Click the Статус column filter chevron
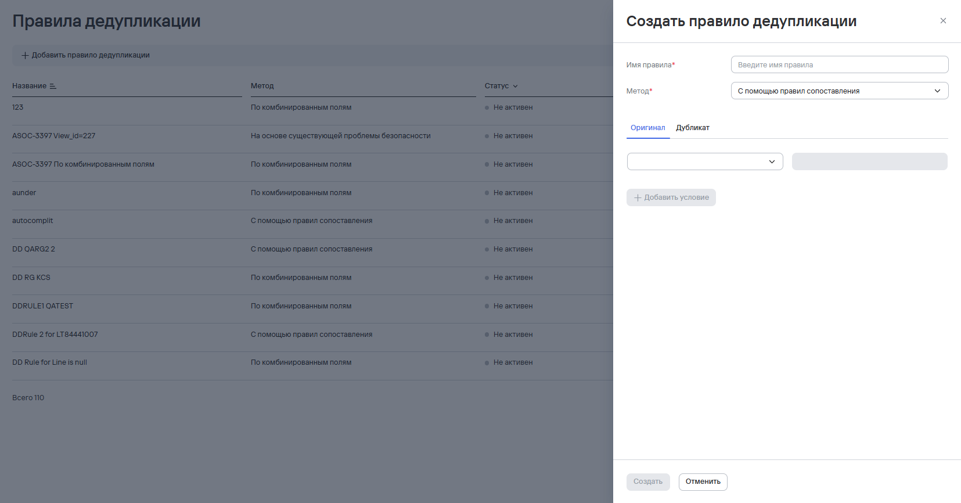This screenshot has height=503, width=961. 515,86
